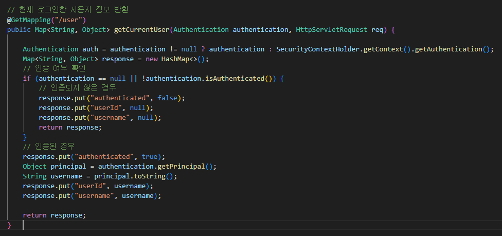
Task: Click the true literal in response.put
Action: click(x=150, y=157)
